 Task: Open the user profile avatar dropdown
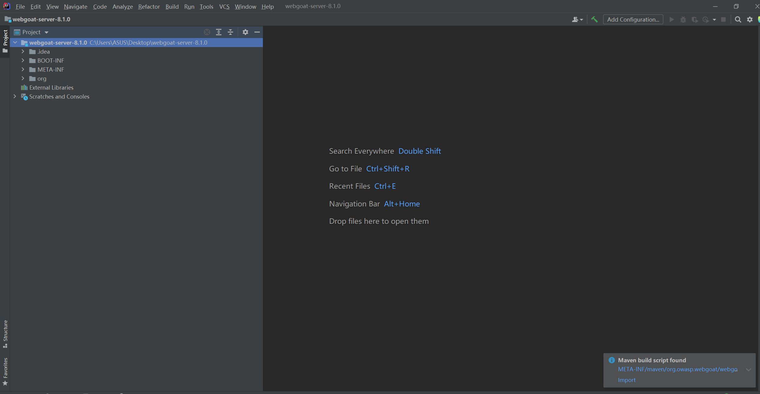(577, 19)
